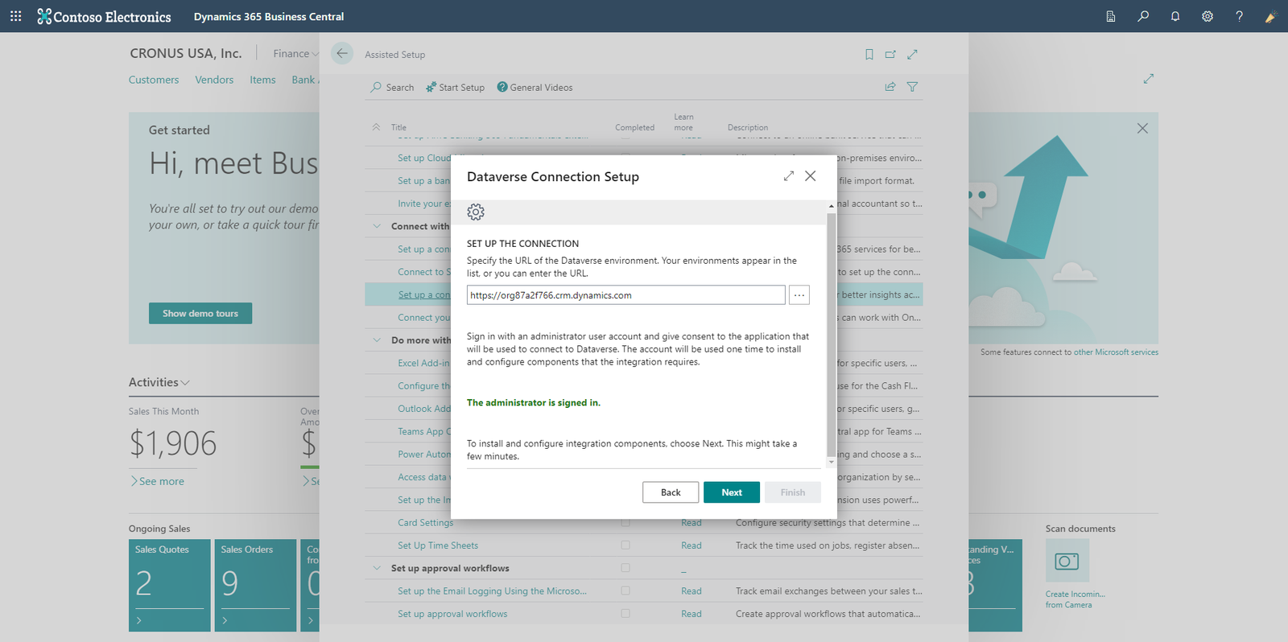Collapse the Set up approval workflows group

[x=376, y=567]
